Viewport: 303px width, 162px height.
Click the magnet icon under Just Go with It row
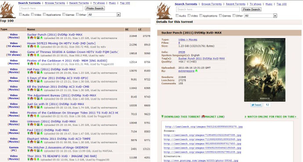pyautogui.click(x=32, y=107)
